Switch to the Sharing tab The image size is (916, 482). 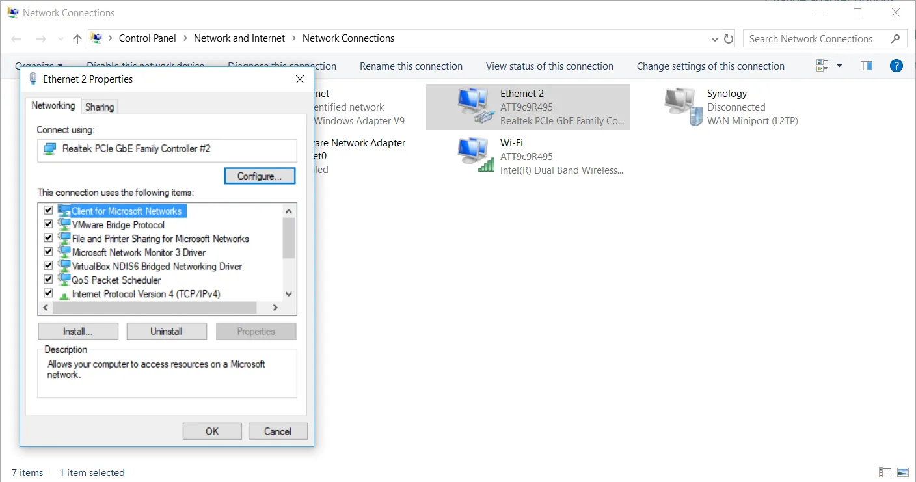pyautogui.click(x=100, y=107)
